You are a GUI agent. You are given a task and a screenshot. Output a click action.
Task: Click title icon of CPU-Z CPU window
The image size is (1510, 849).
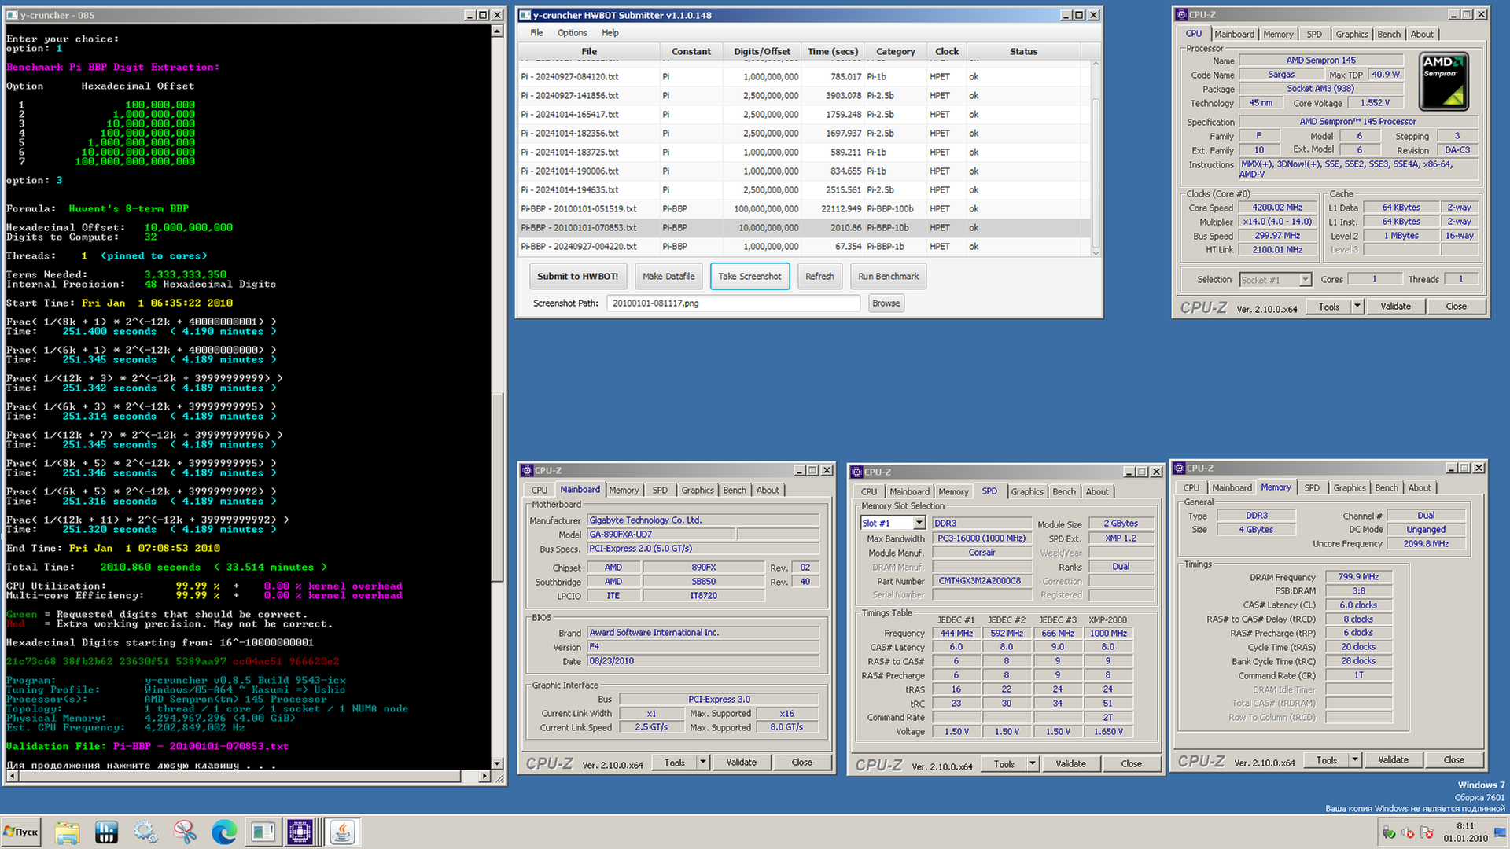click(1181, 14)
